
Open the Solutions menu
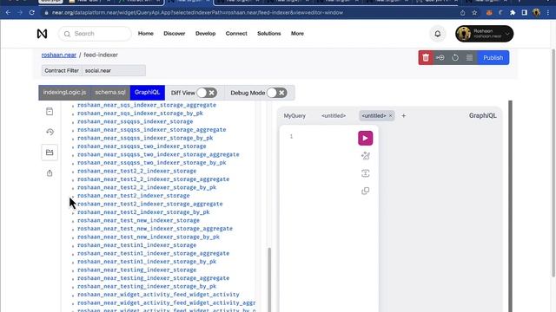click(x=268, y=34)
